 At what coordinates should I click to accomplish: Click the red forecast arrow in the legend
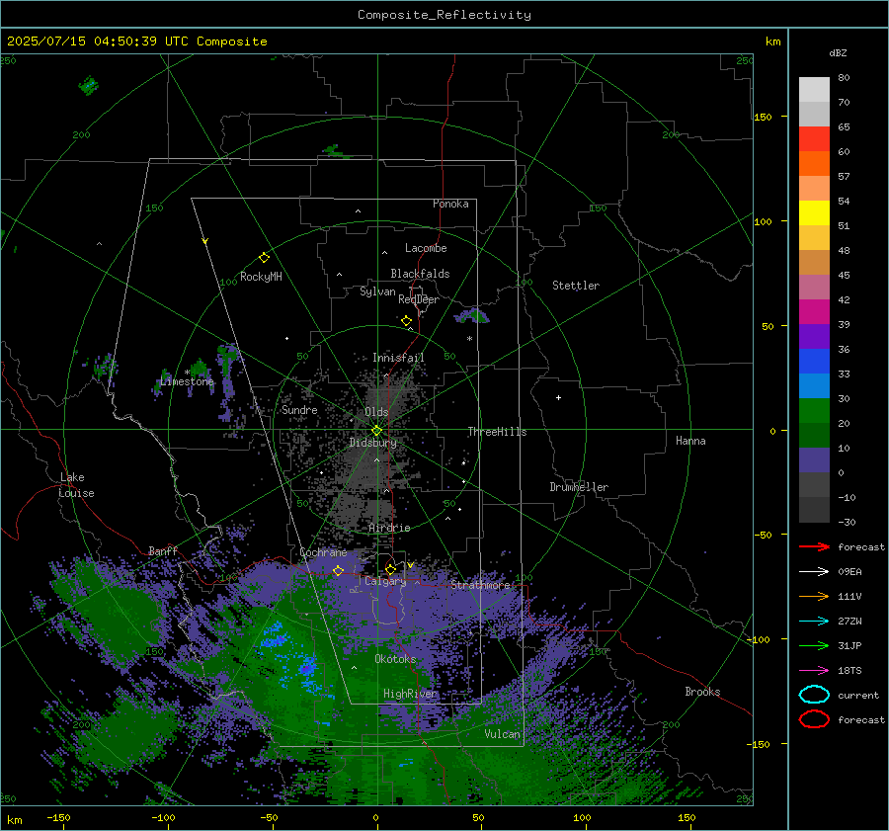pos(814,546)
